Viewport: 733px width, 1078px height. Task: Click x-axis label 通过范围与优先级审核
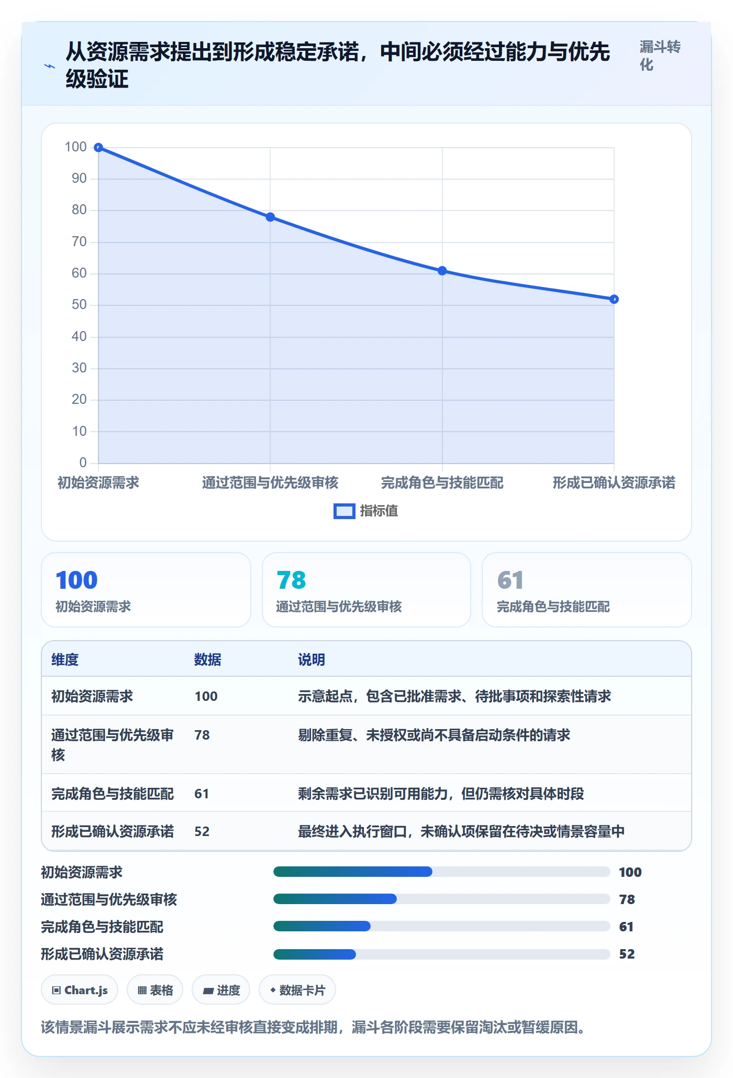point(270,482)
